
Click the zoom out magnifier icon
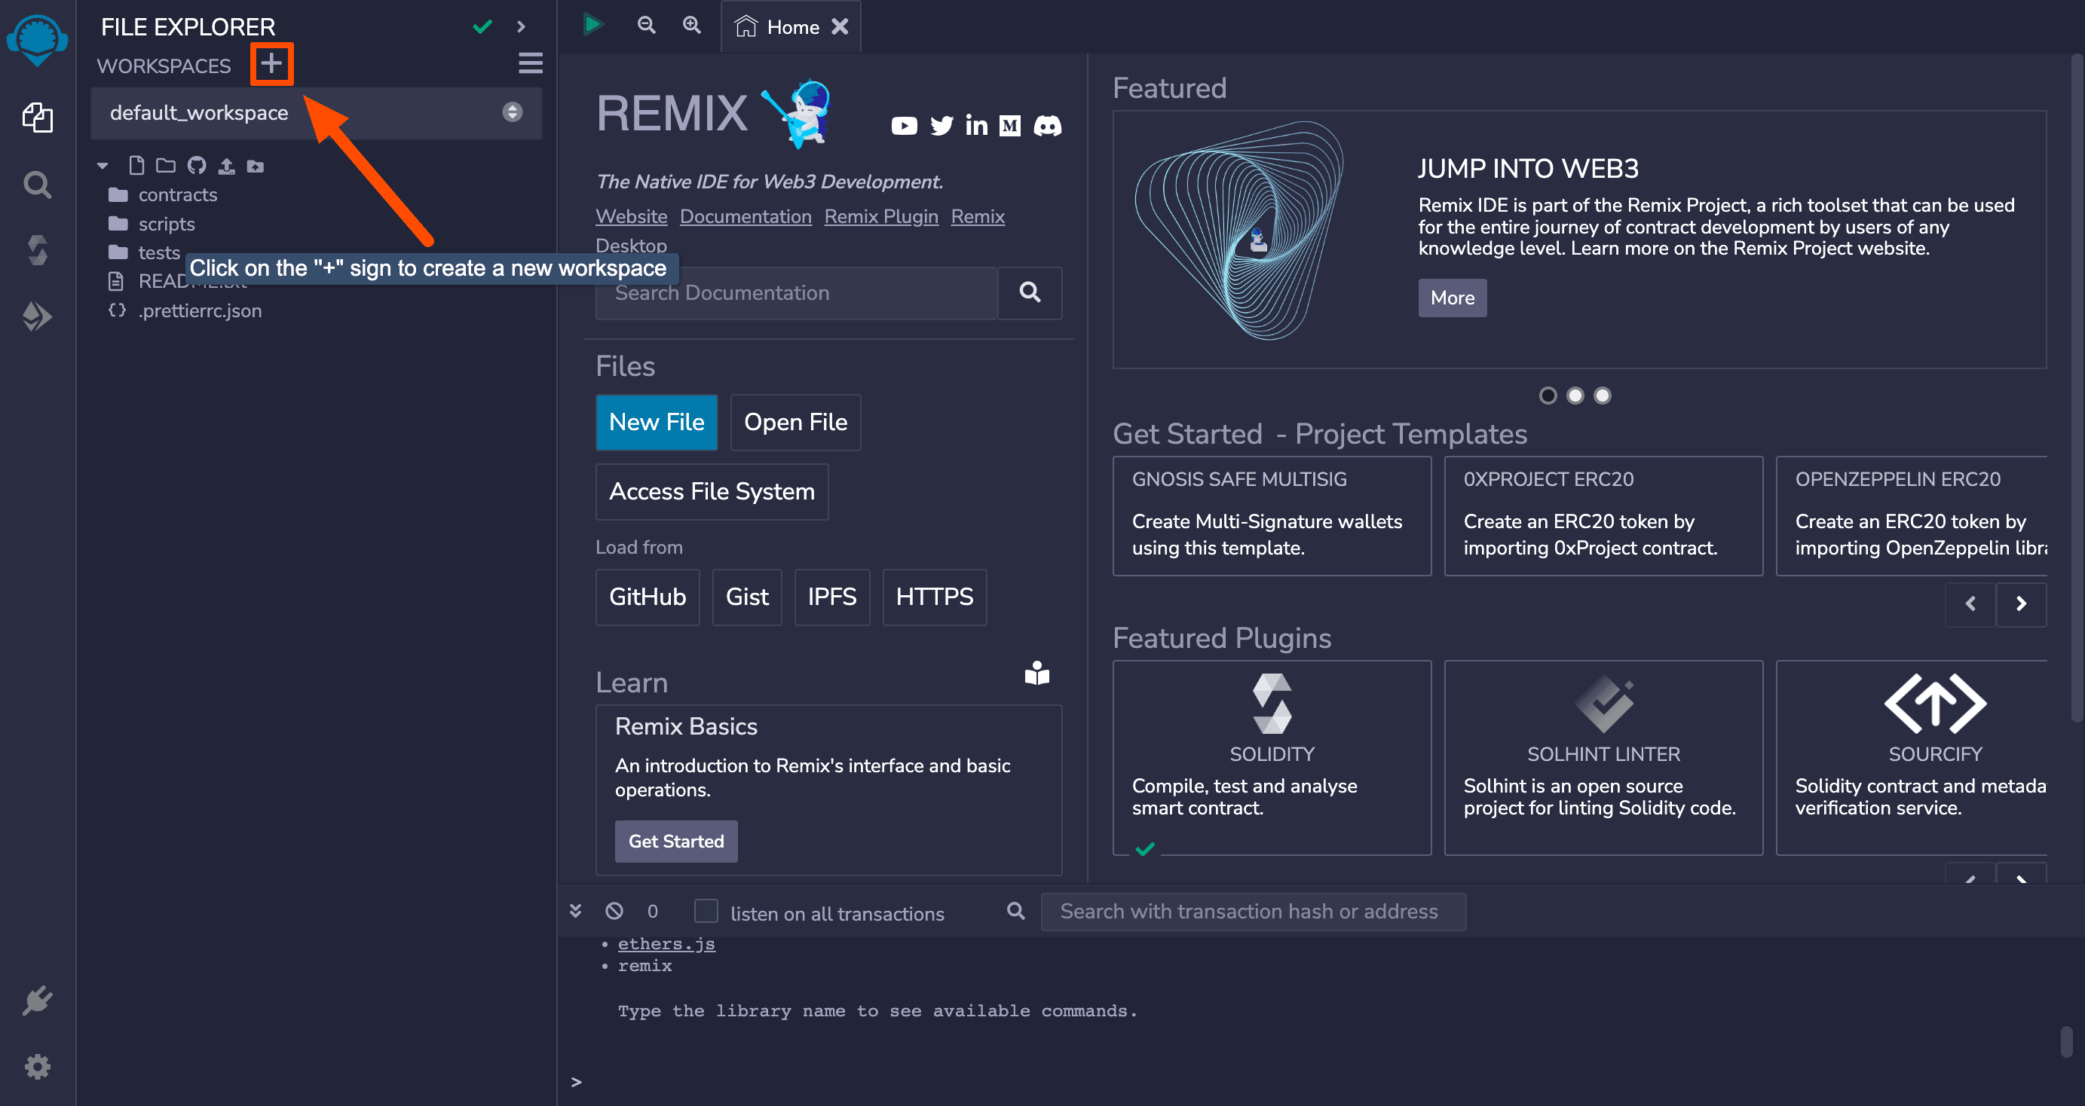point(646,25)
